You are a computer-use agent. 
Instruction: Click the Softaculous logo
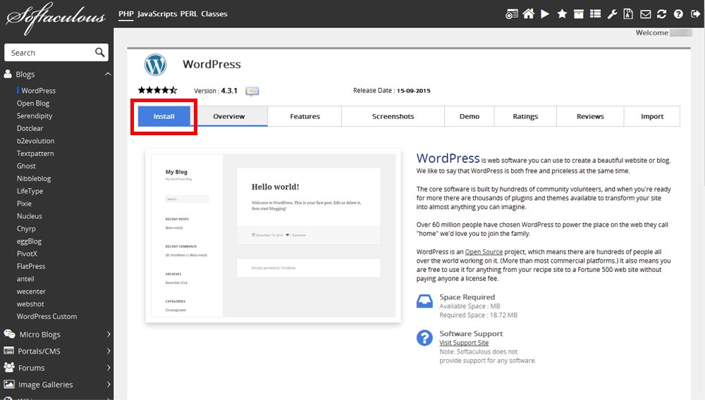[x=56, y=18]
